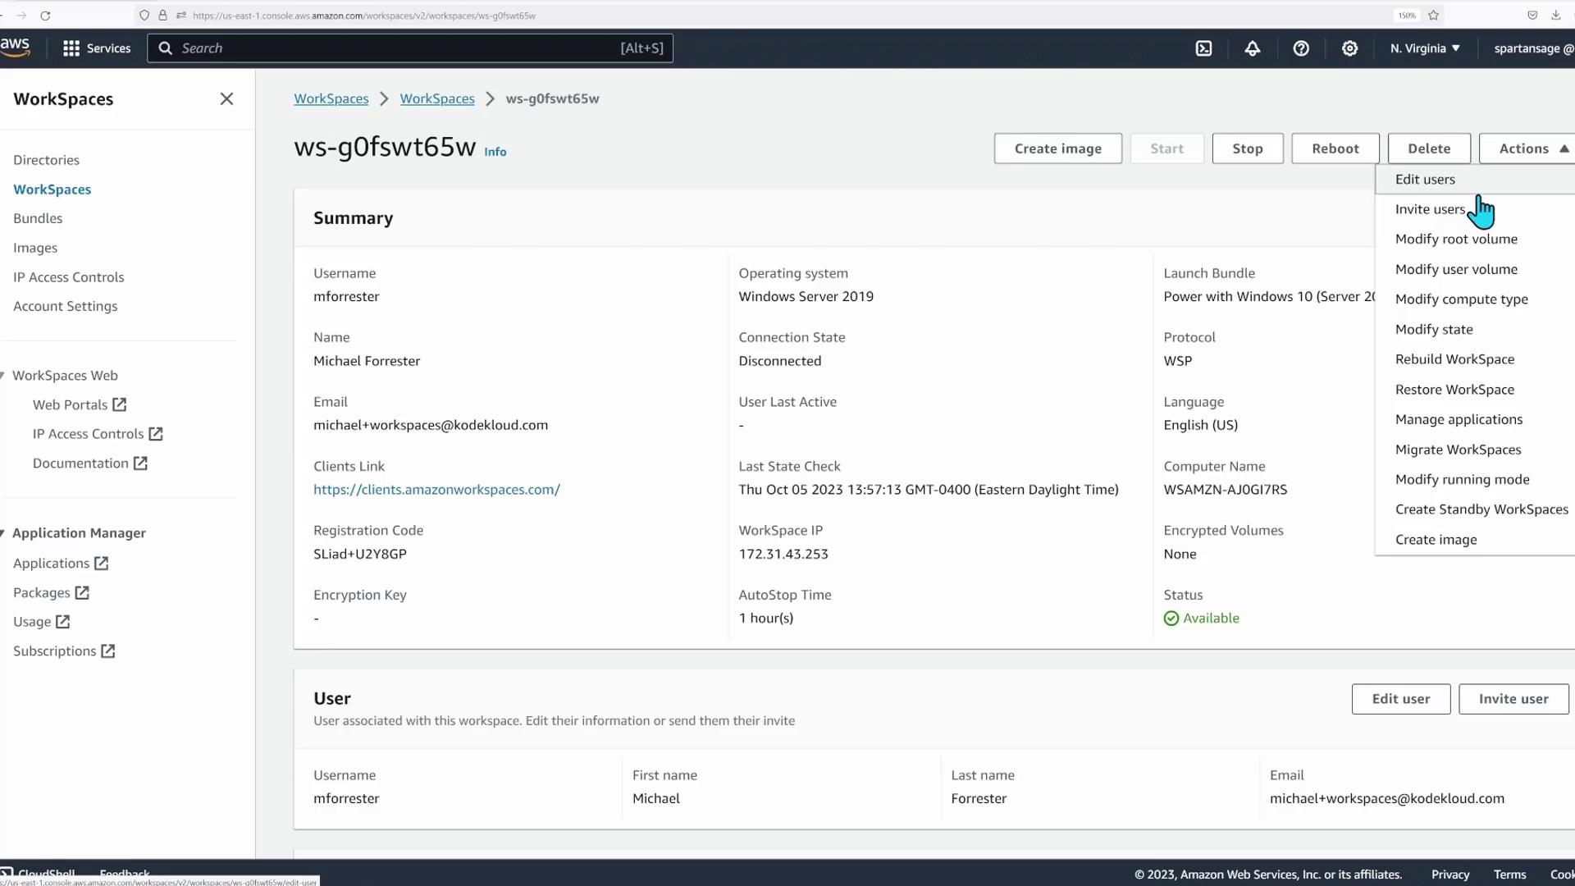The image size is (1575, 886).
Task: Open settings gear icon in top bar
Action: tap(1349, 48)
